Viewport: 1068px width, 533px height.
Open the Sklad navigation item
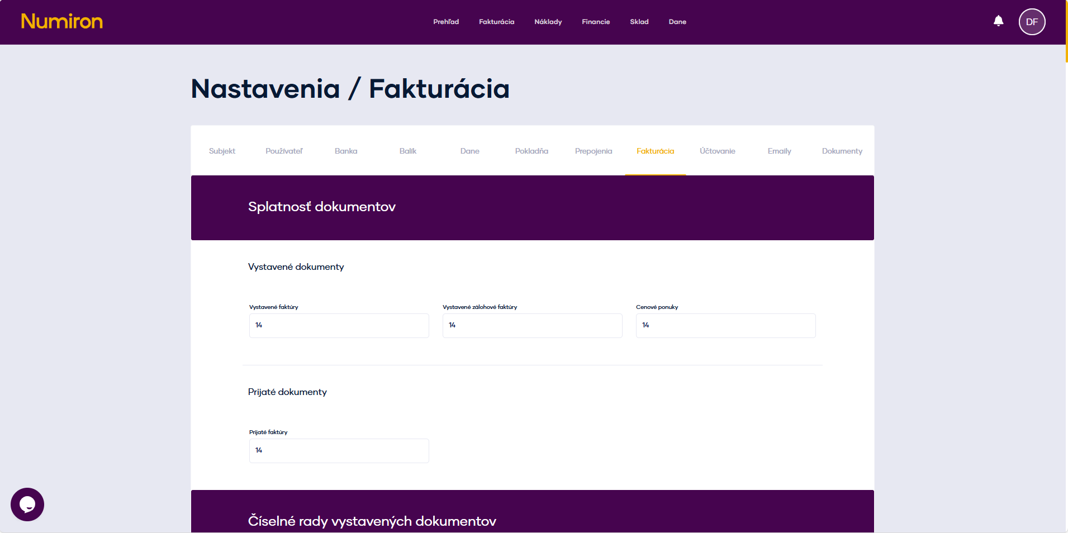coord(639,22)
